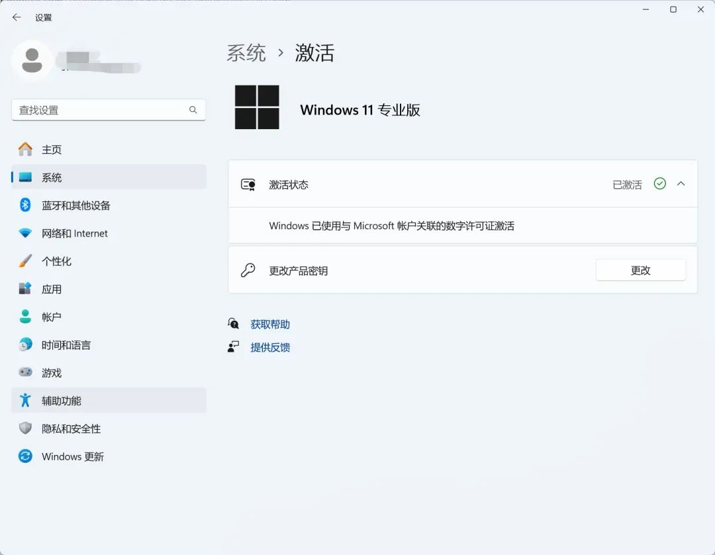Click the 提供反馈 feedback icon
Viewport: 715px width, 555px height.
tap(234, 347)
